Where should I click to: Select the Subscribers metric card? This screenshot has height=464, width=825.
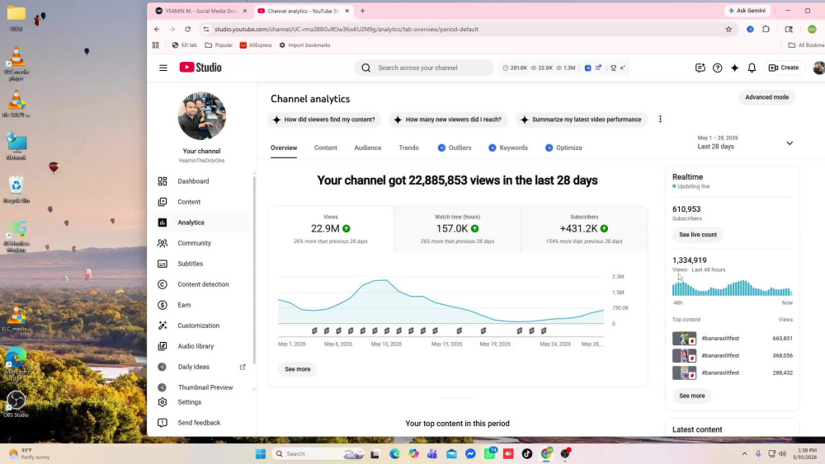(x=584, y=229)
